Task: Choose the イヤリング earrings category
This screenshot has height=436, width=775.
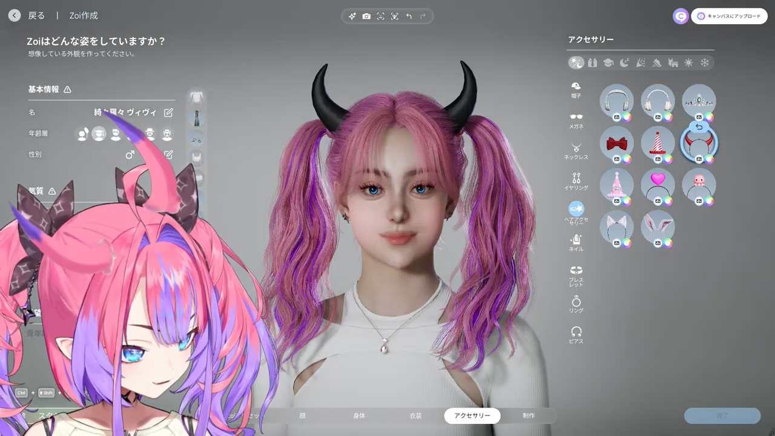Action: pyautogui.click(x=576, y=181)
